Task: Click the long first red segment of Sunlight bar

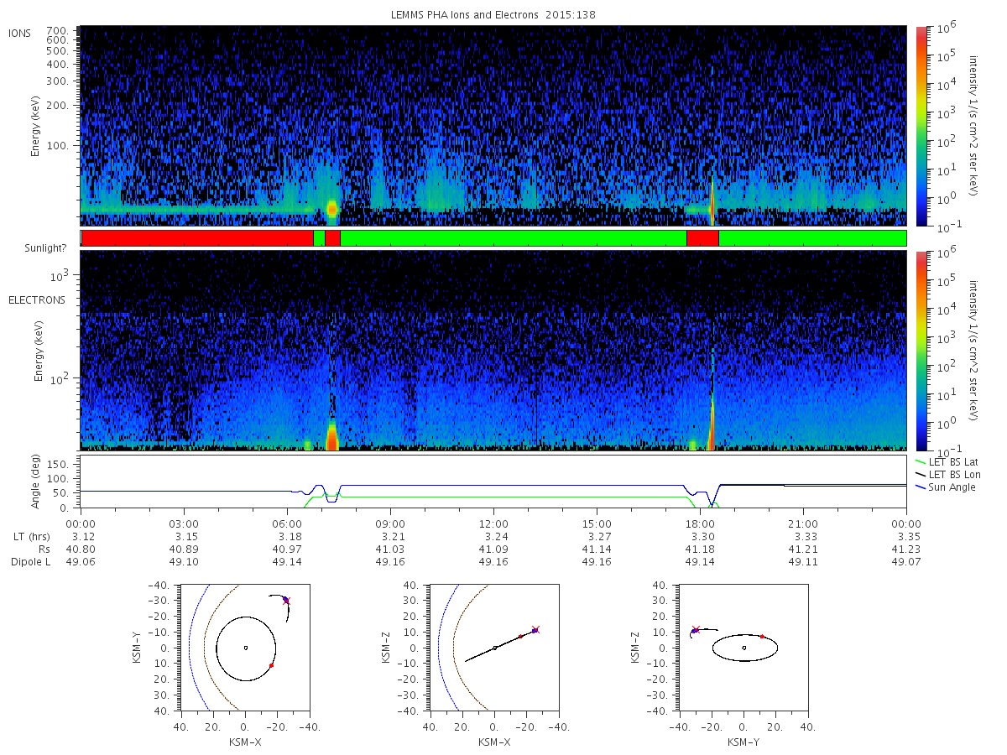Action: pyautogui.click(x=197, y=238)
